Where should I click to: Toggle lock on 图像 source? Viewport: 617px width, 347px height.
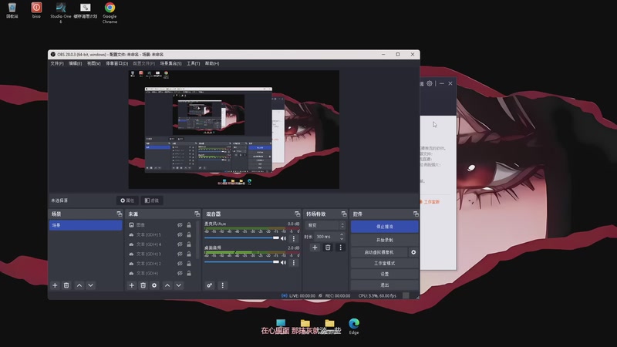(x=189, y=225)
